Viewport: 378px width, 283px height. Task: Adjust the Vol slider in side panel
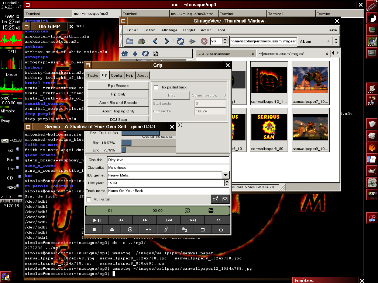point(18,150)
